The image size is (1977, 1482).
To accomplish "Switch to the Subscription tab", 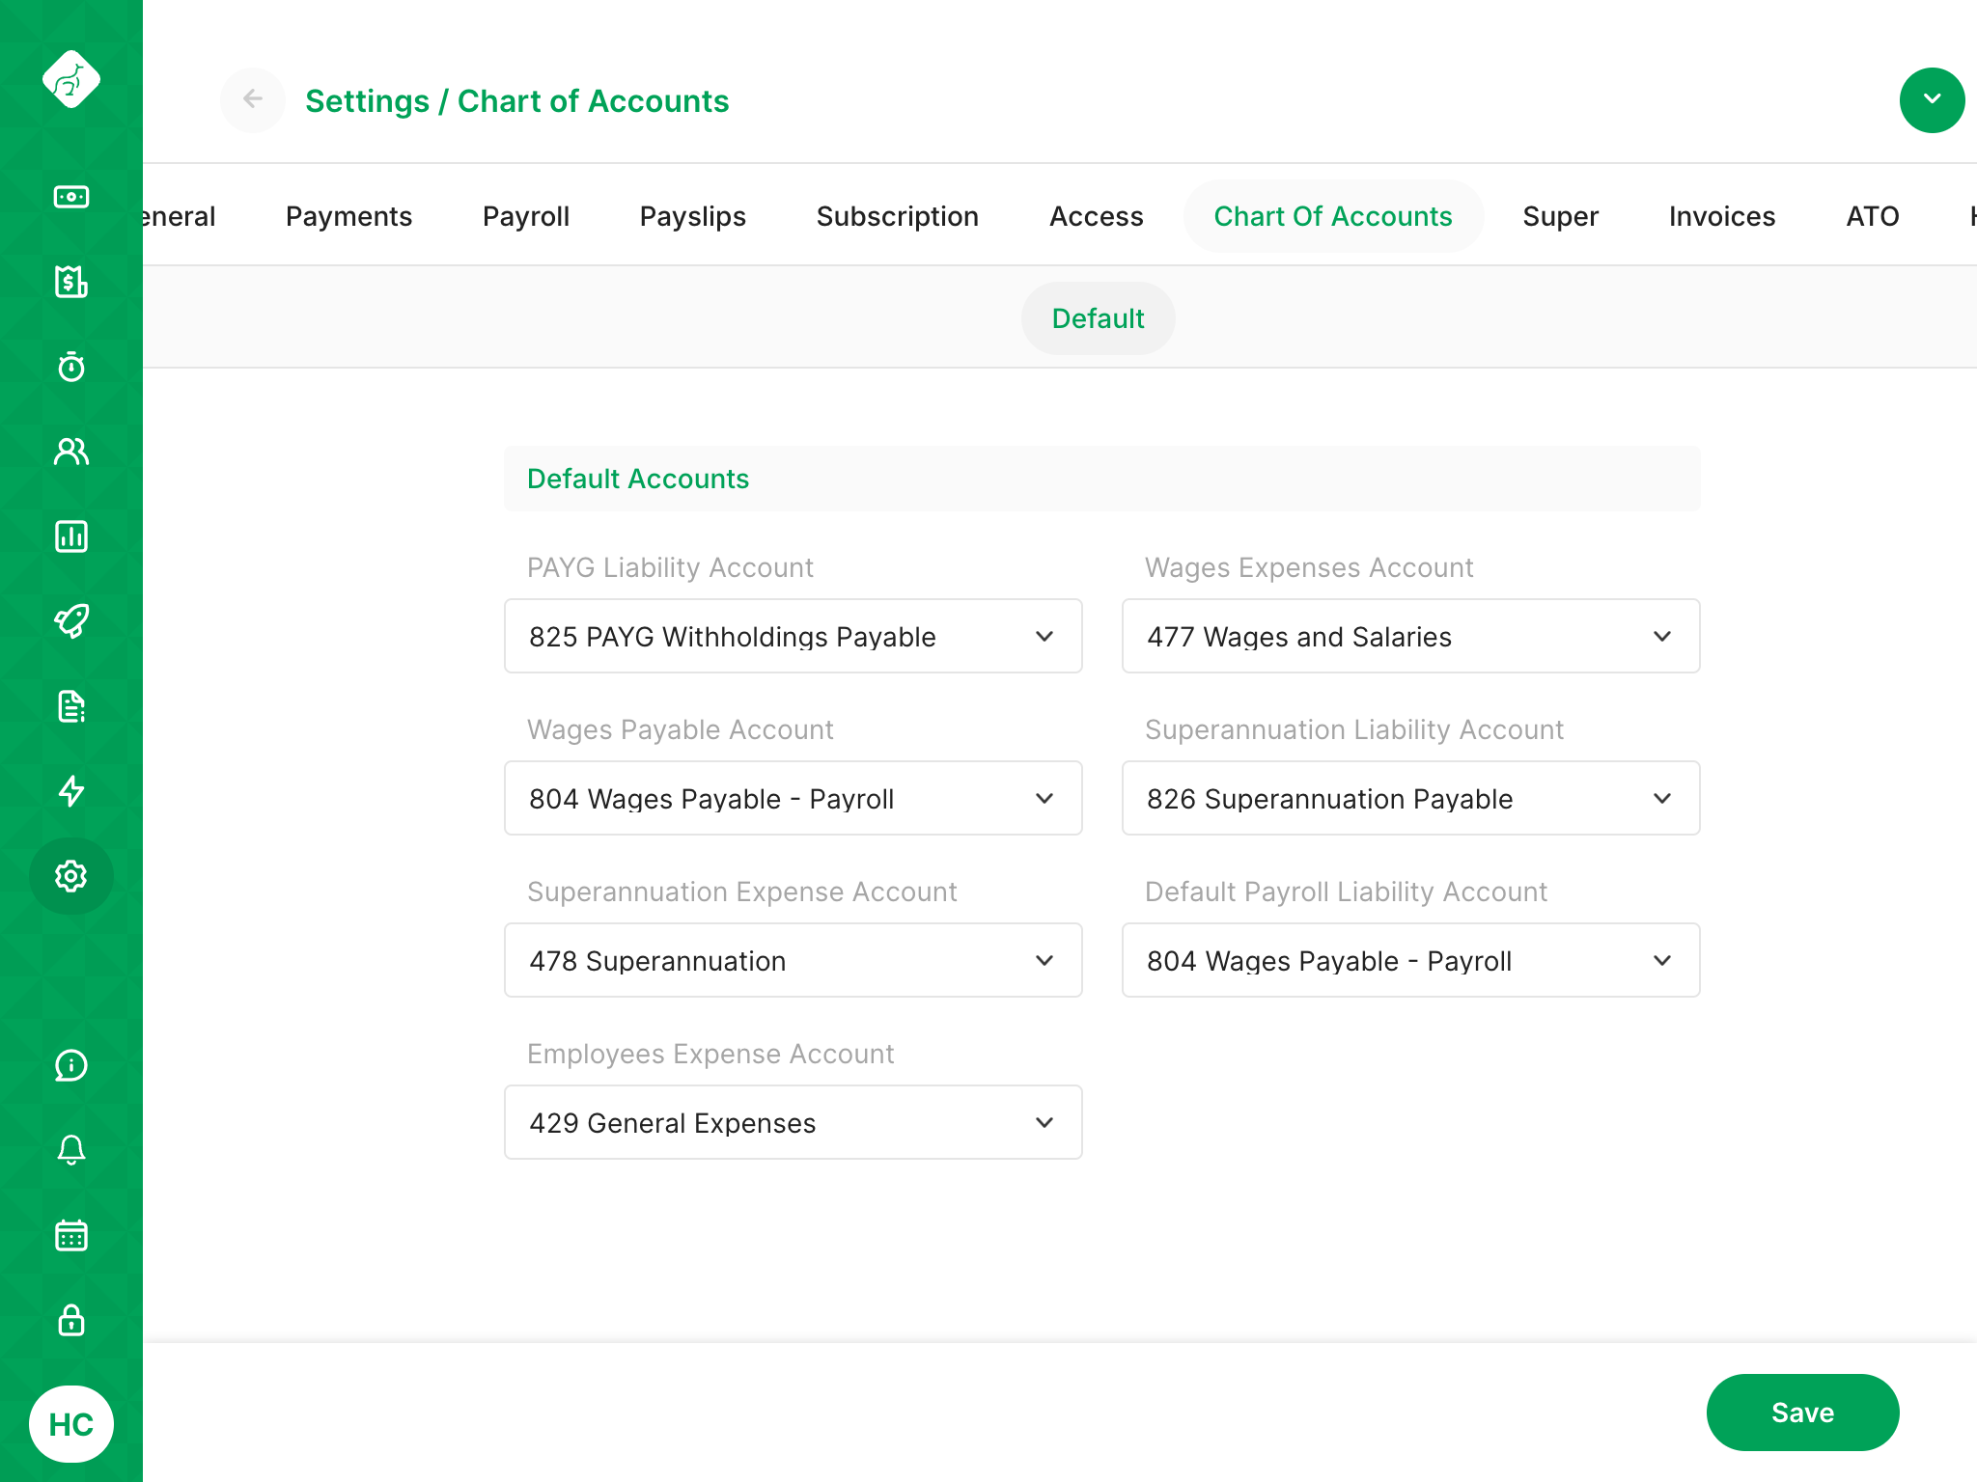I will (x=897, y=216).
